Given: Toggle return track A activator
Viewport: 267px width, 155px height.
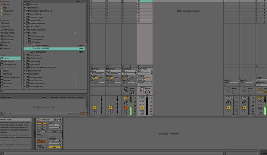Looking at the screenshot, I should click(x=229, y=107).
